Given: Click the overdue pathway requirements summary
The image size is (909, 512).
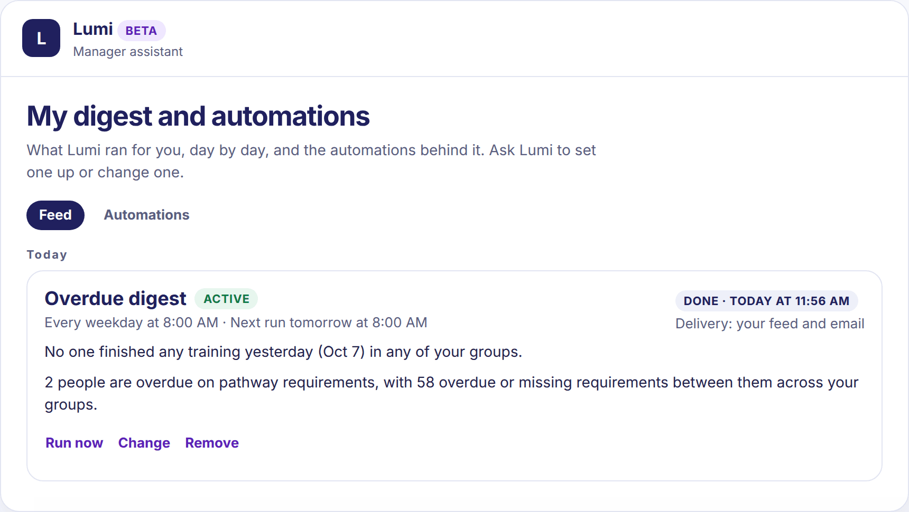Looking at the screenshot, I should (452, 393).
